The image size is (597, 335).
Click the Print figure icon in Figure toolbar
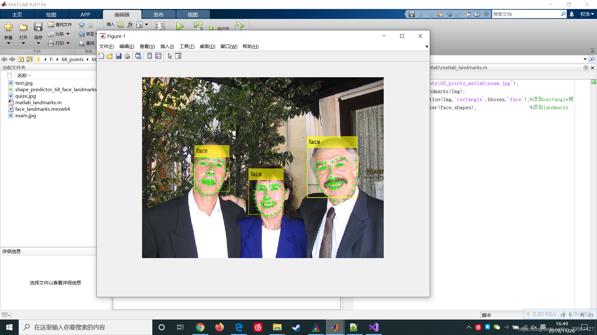127,56
